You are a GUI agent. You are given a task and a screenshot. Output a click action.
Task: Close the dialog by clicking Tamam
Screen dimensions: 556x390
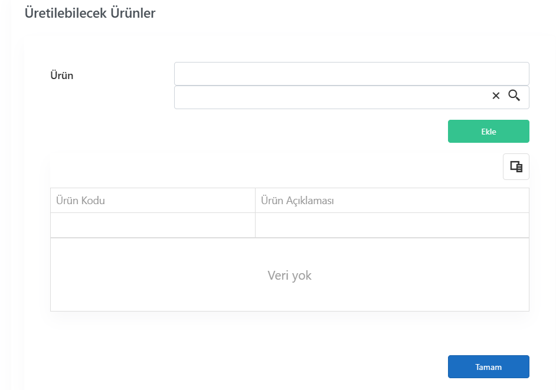(488, 367)
